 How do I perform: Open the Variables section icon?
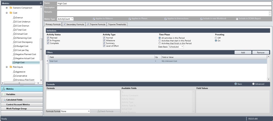pyautogui.click(x=3, y=94)
